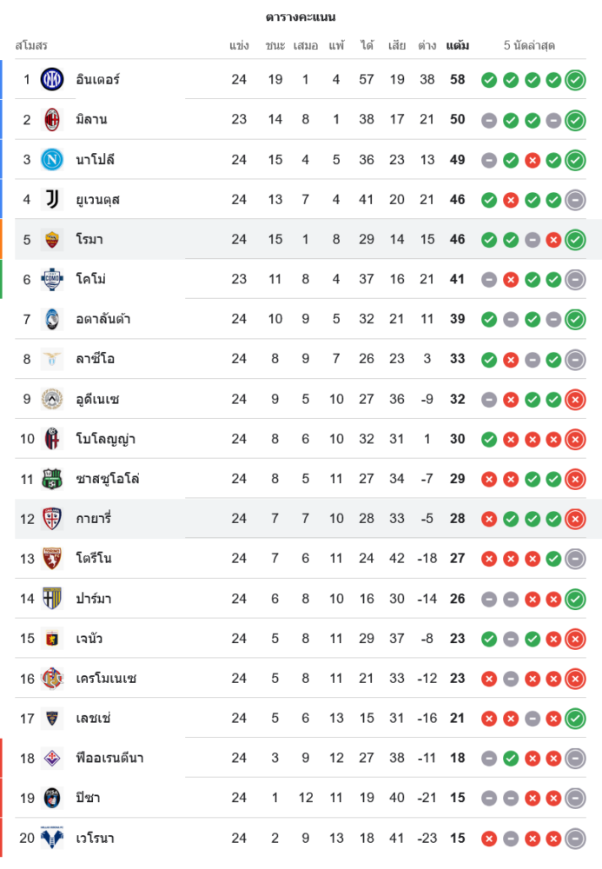
Task: Open the ลาซีโอ team link
Action: point(96,359)
